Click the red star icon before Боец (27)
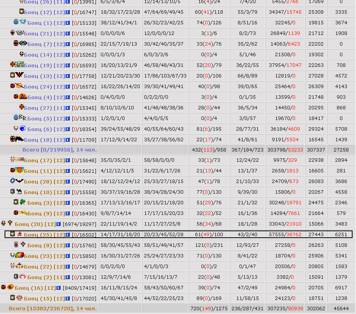Viewport: 356px width, 314px height. 22,107
